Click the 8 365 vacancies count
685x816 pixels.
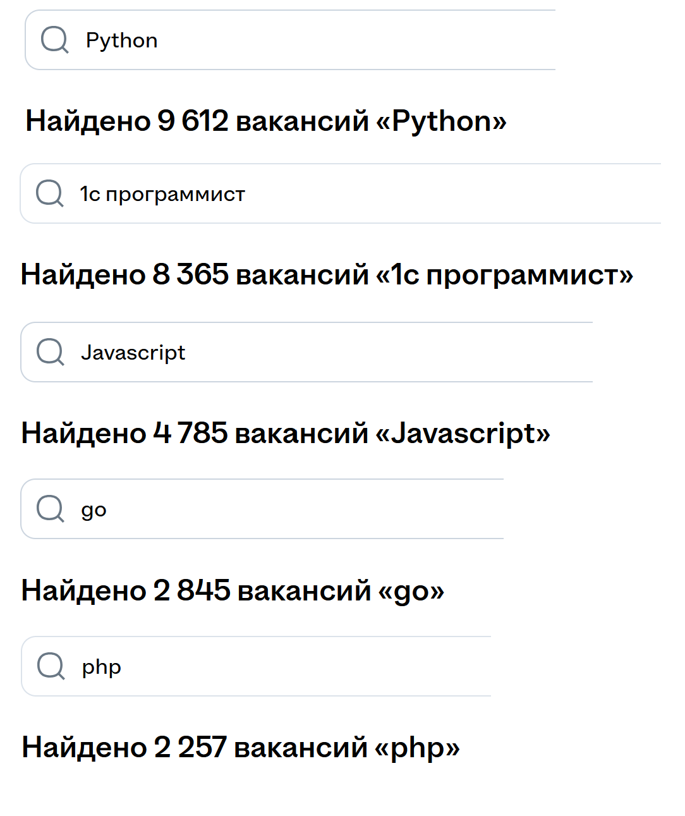point(190,275)
